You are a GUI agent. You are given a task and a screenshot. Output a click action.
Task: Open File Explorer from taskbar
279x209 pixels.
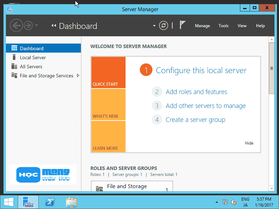71,202
